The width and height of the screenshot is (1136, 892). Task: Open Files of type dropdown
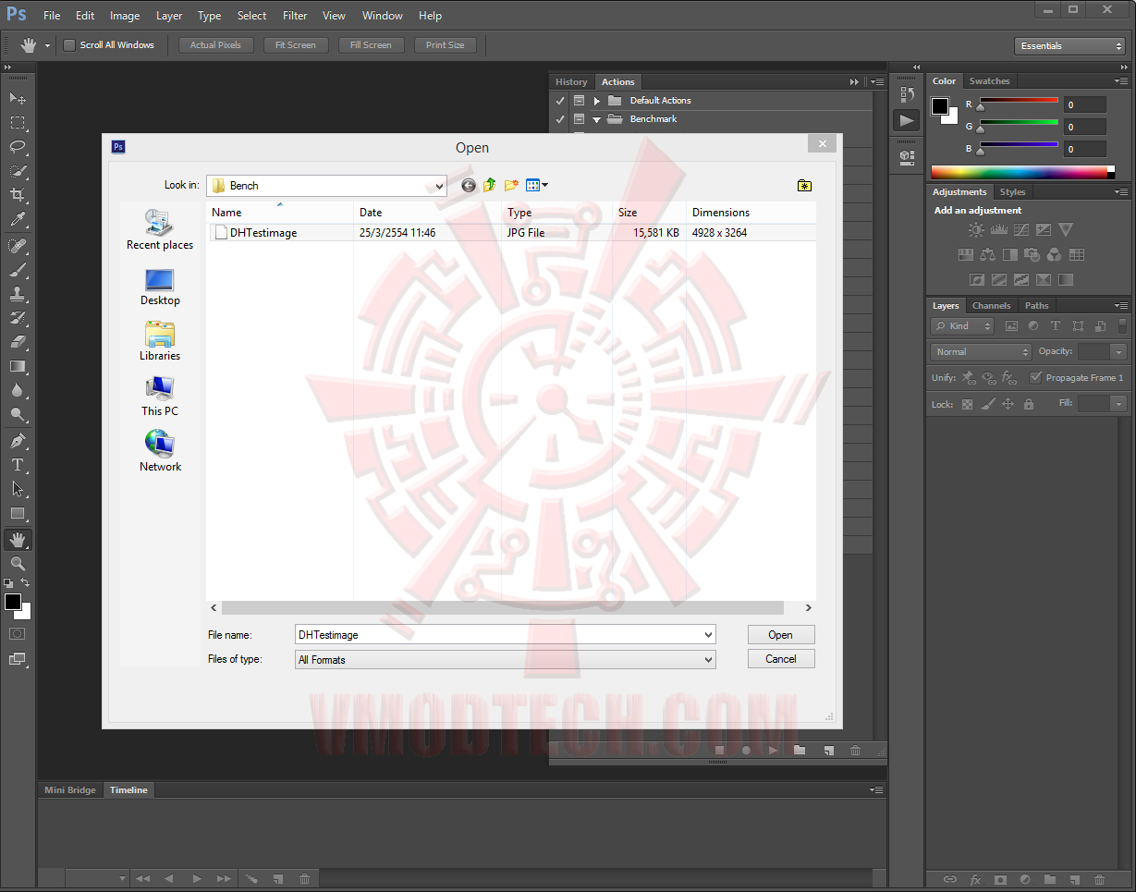pyautogui.click(x=708, y=660)
